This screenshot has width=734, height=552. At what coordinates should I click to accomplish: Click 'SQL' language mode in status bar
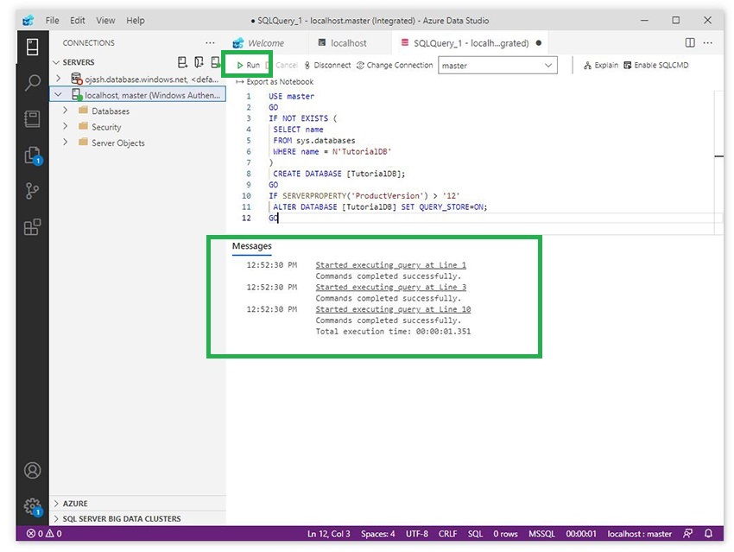coord(475,533)
